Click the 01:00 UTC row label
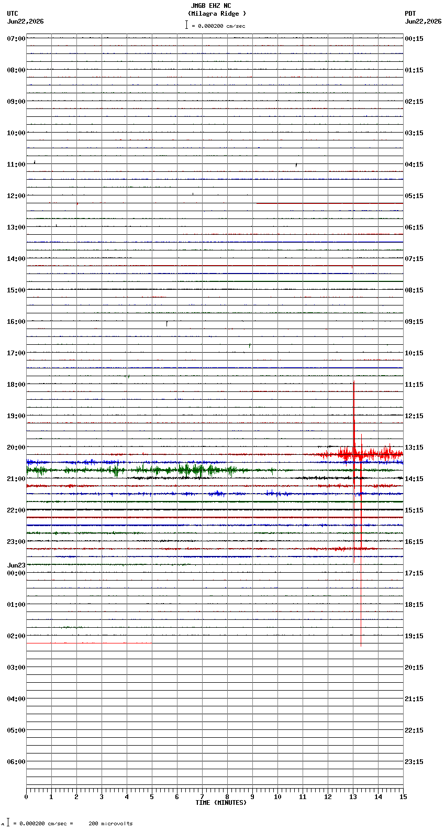 click(x=16, y=605)
